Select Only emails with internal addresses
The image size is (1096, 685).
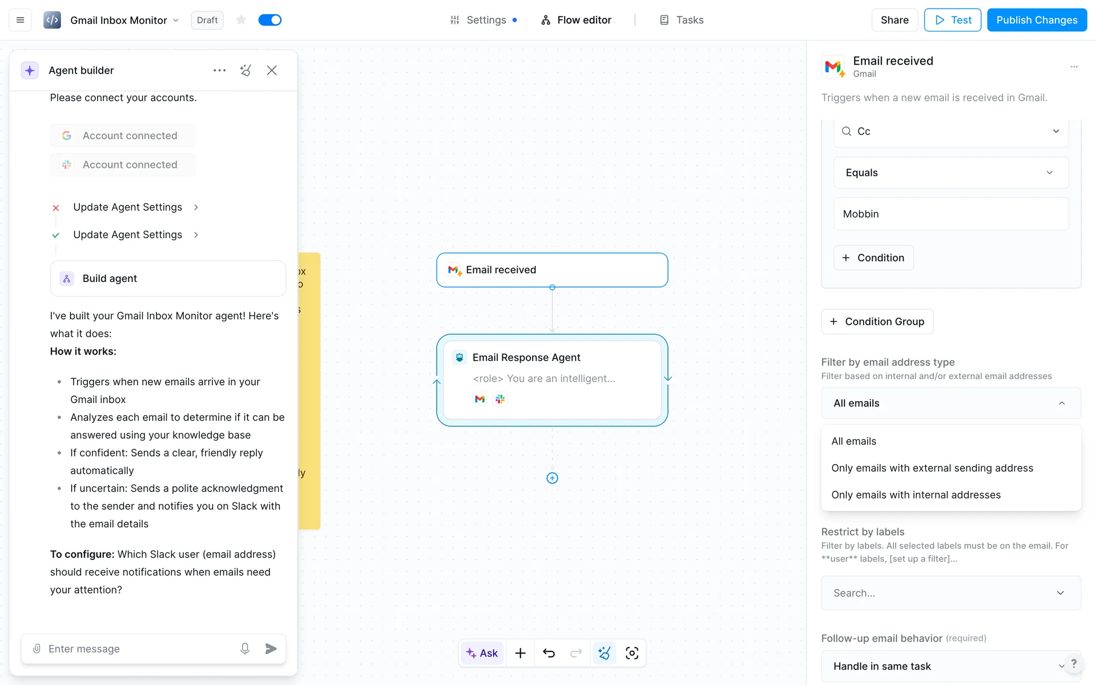pos(916,495)
